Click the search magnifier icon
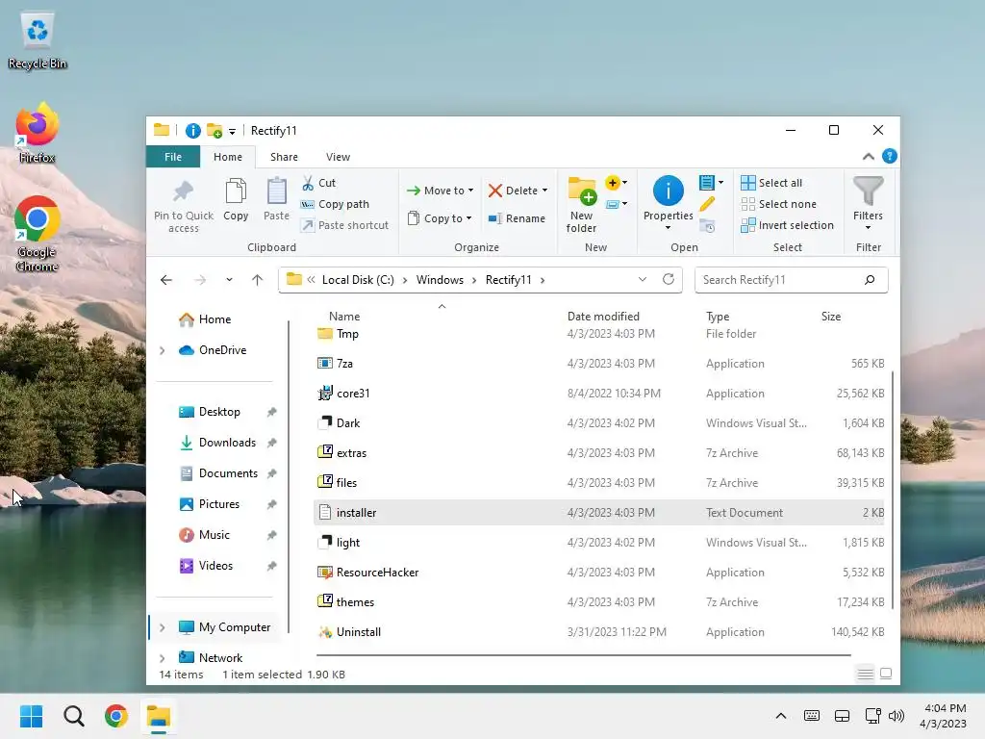The image size is (985, 739). pos(870,280)
